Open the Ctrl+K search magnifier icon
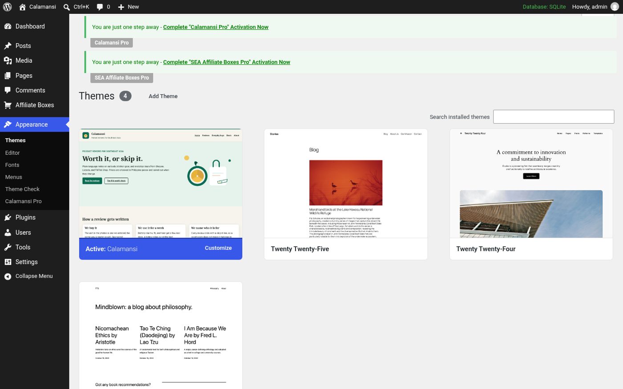 (x=67, y=7)
